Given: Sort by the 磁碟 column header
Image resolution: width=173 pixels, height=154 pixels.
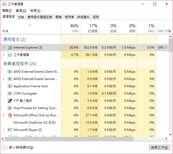Looking at the screenshot, I should (x=109, y=29).
